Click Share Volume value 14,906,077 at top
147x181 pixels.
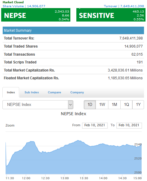[x=36, y=6]
